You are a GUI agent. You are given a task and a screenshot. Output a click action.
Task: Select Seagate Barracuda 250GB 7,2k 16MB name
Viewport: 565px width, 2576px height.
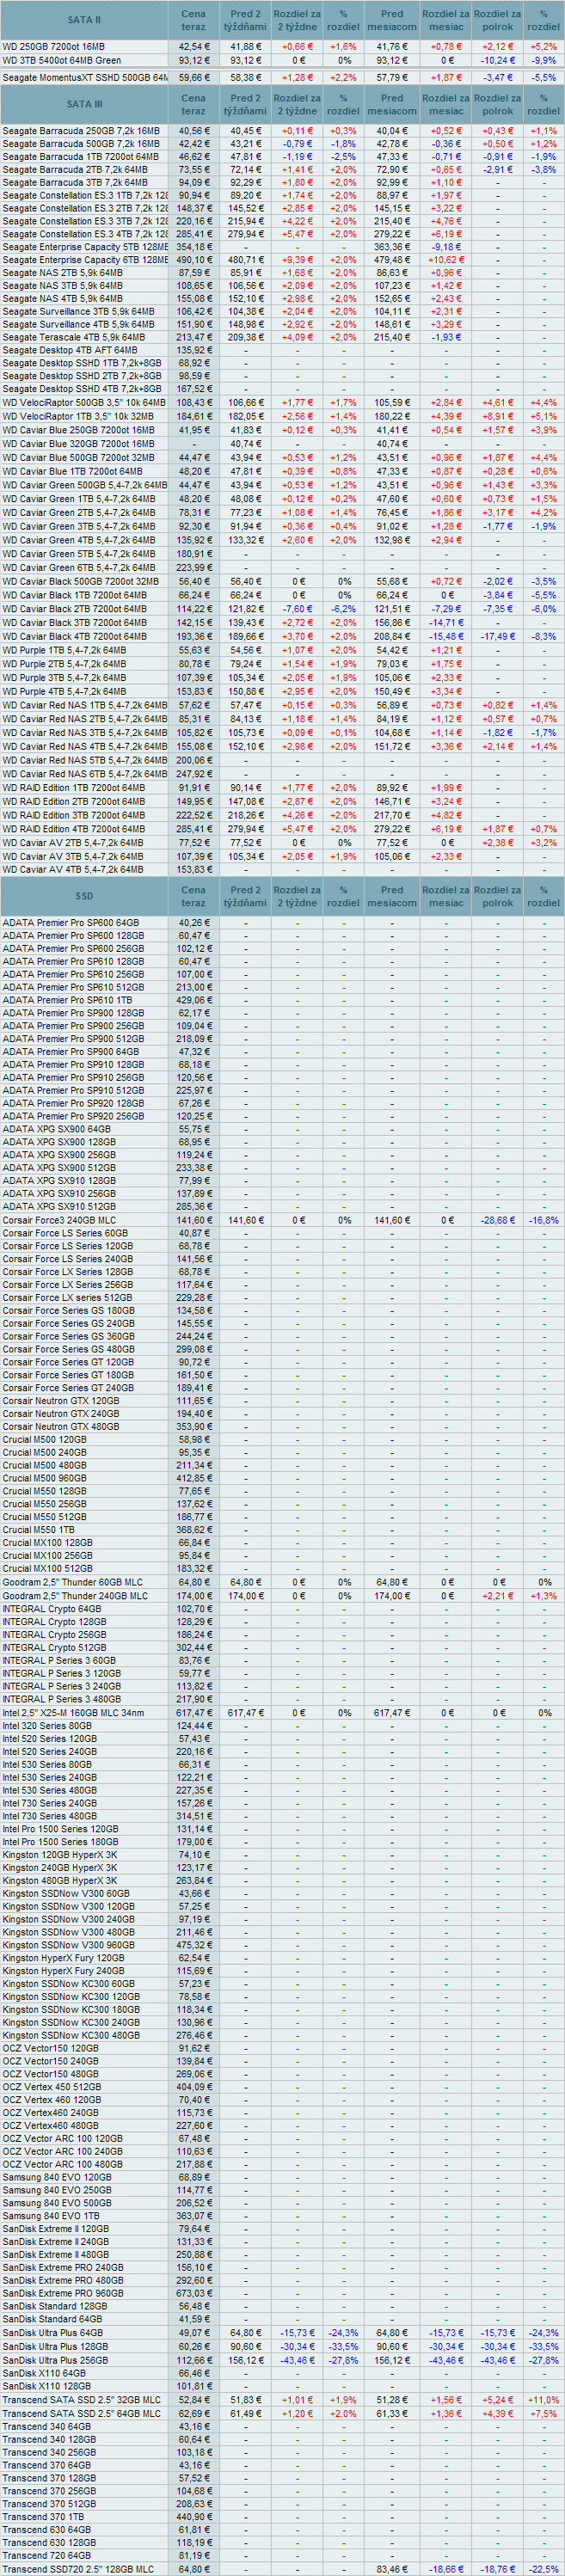tap(81, 131)
